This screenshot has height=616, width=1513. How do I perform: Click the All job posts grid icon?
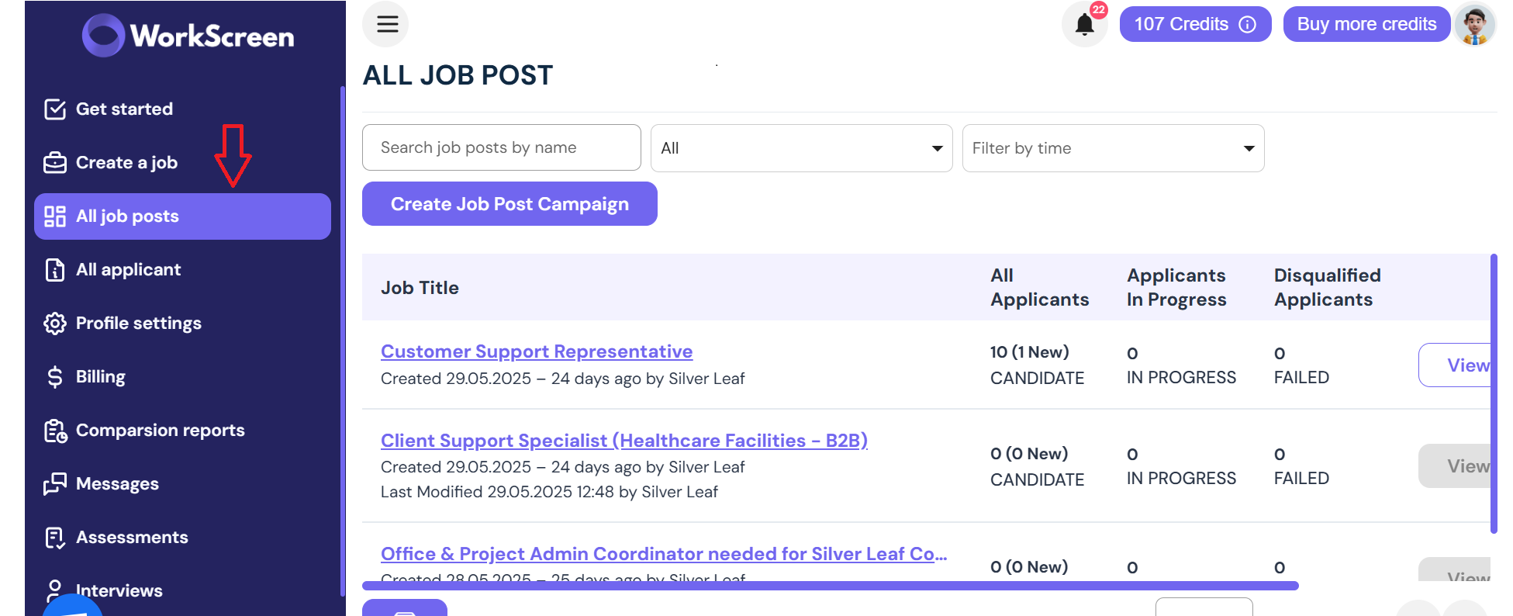point(55,216)
